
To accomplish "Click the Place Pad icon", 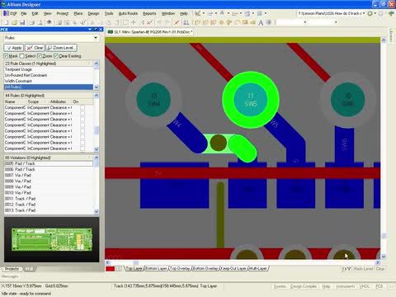I will pyautogui.click(x=221, y=22).
